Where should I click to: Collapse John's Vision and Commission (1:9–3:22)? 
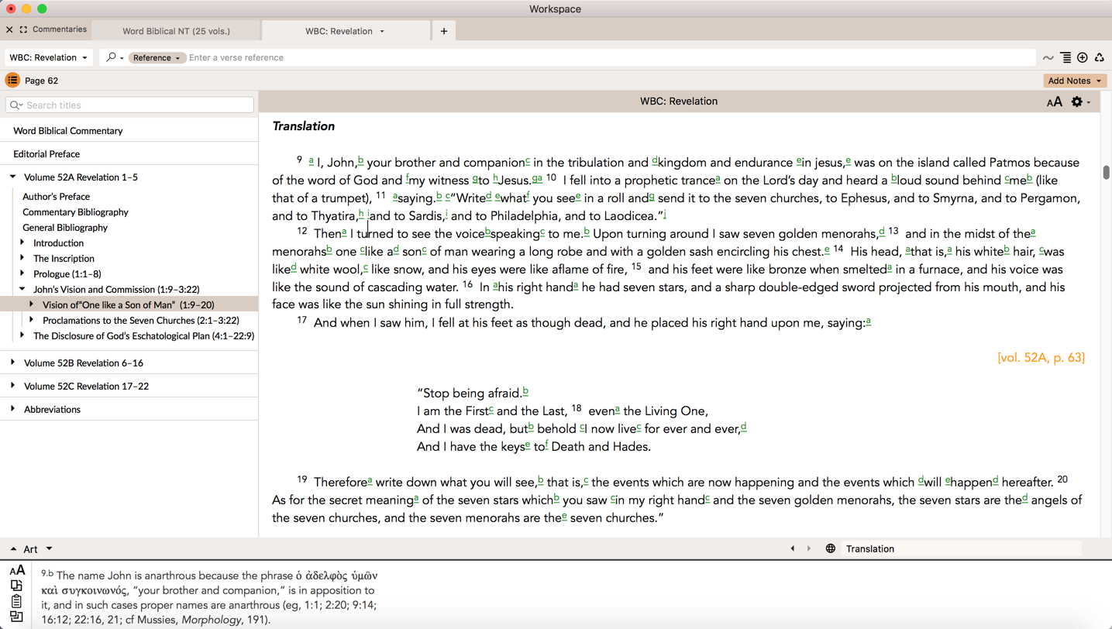coord(22,289)
